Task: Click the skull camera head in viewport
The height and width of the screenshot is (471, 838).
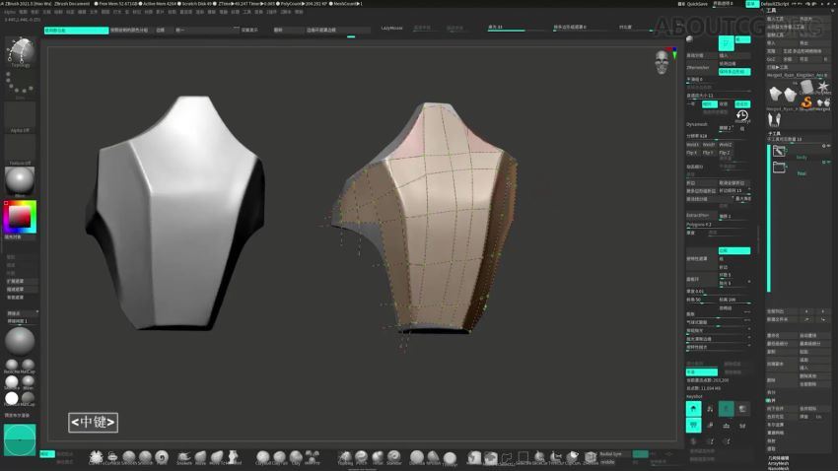Action: click(662, 62)
